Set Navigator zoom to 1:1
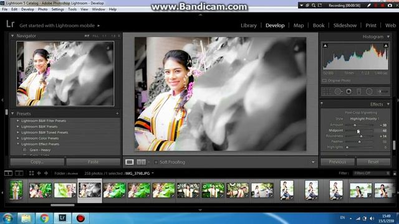 [x=104, y=36]
